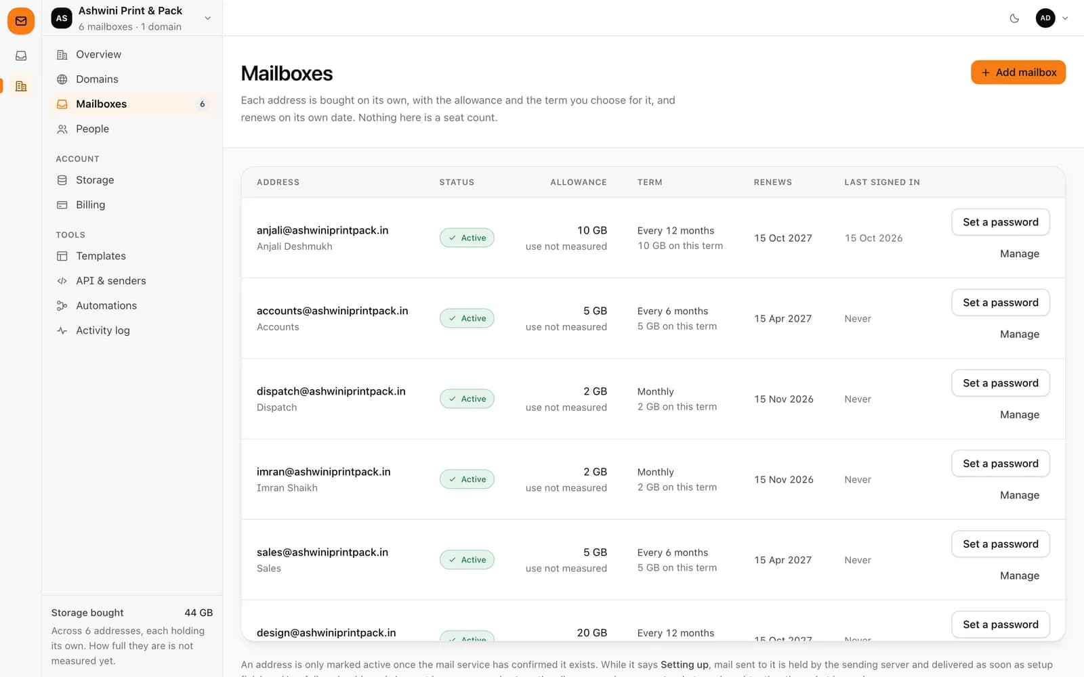
Task: Open API & senders
Action: click(x=132, y=281)
